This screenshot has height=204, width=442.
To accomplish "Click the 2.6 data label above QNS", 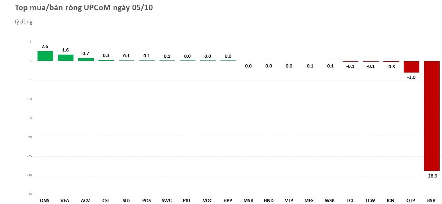I will [x=45, y=46].
